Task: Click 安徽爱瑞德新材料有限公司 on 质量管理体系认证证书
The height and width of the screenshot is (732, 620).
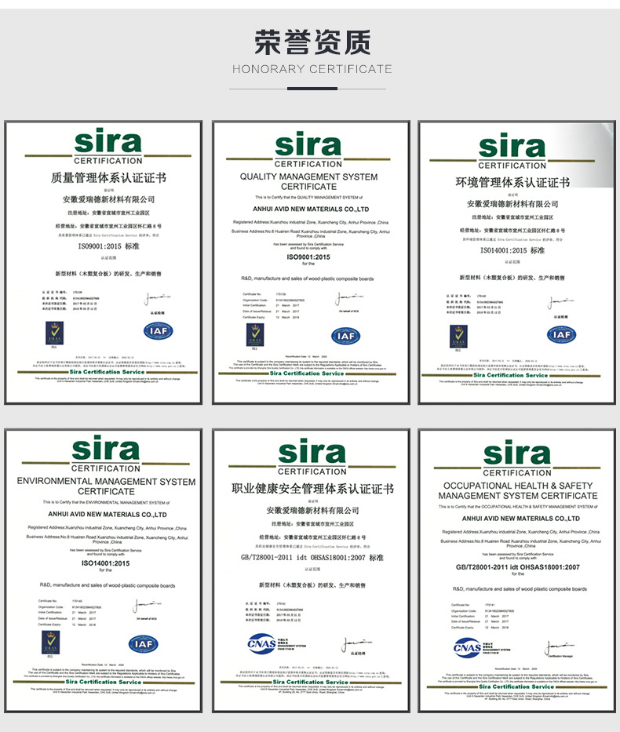Action: pos(109,199)
